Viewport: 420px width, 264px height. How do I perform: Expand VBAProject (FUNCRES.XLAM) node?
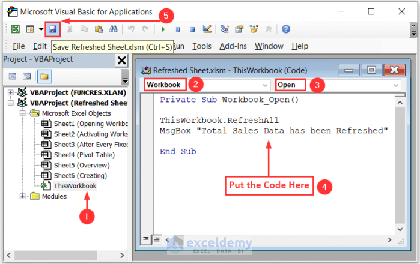coord(10,92)
